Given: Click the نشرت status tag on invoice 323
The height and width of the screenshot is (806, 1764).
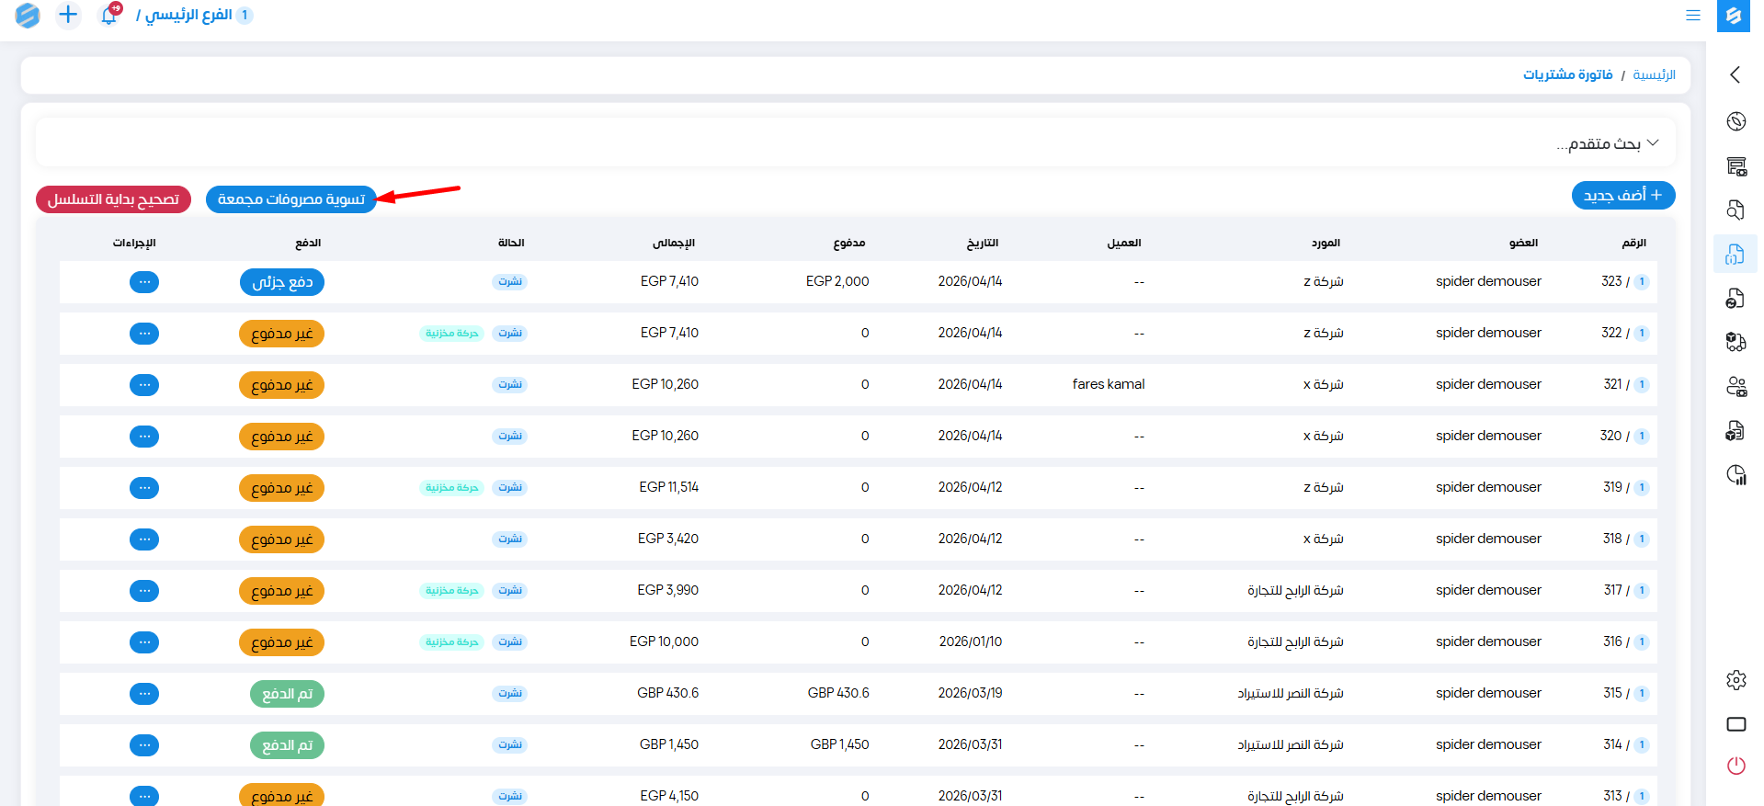Looking at the screenshot, I should pyautogui.click(x=510, y=281).
